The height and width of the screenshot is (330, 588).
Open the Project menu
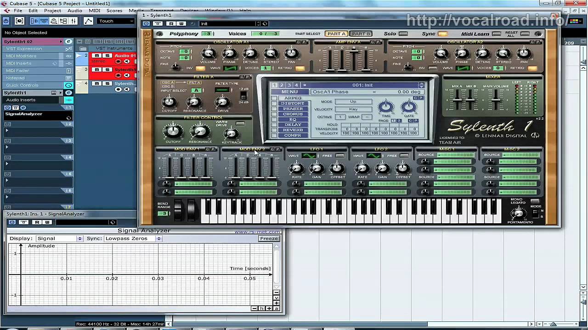pyautogui.click(x=52, y=11)
